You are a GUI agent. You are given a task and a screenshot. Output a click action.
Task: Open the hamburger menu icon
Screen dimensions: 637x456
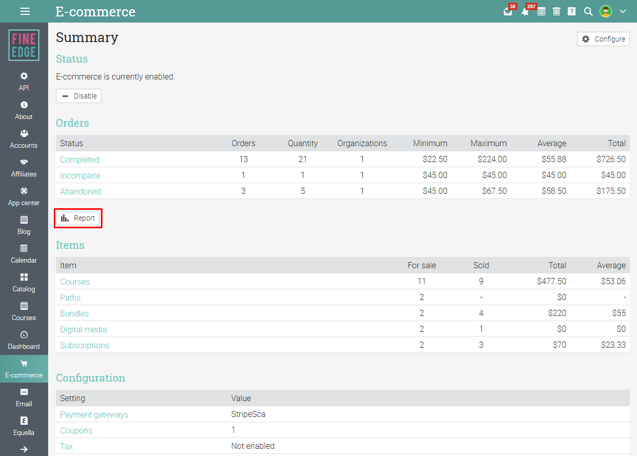25,11
